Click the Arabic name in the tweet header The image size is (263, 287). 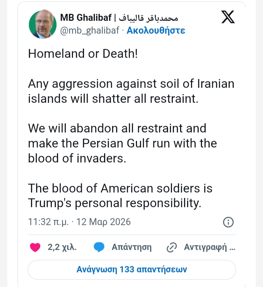[150, 18]
